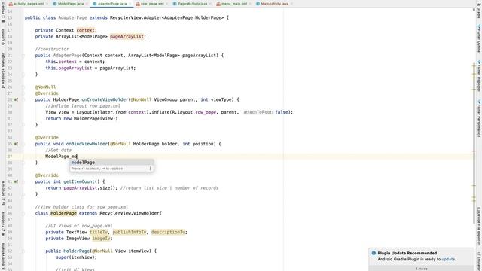This screenshot has height=271, width=482.
Task: Click the imageIv variable declaration
Action: pos(101,239)
